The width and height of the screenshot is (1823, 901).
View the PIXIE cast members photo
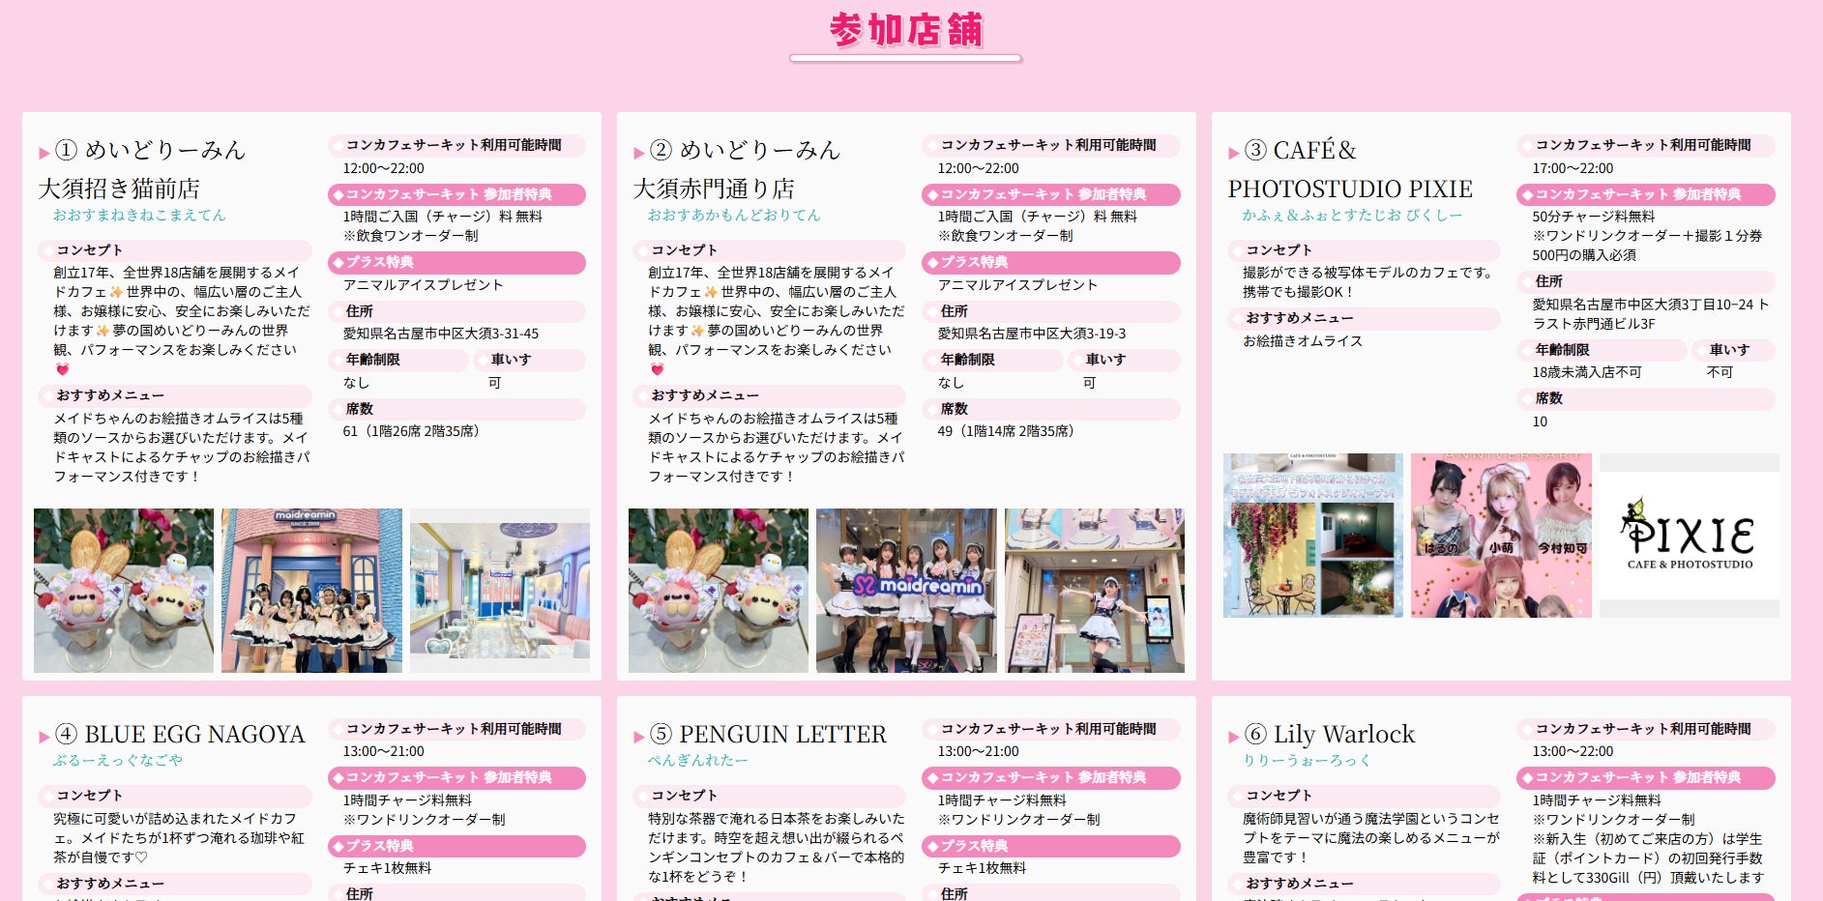(1501, 536)
